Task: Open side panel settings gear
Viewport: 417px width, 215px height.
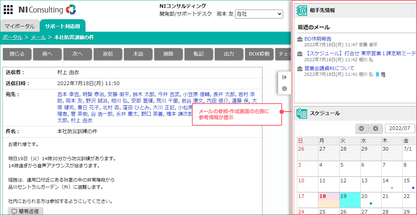Action: pos(284,89)
